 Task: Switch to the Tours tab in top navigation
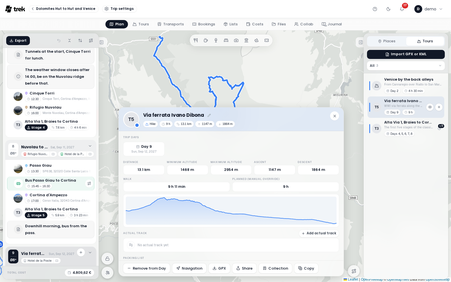[141, 24]
